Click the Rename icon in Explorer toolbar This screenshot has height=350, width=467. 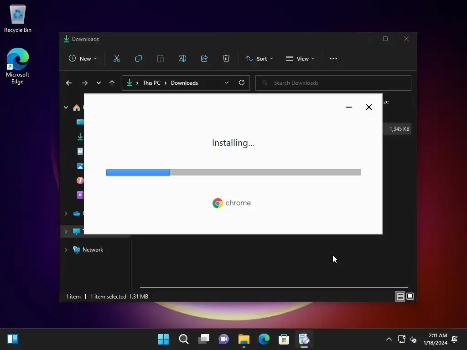point(182,59)
